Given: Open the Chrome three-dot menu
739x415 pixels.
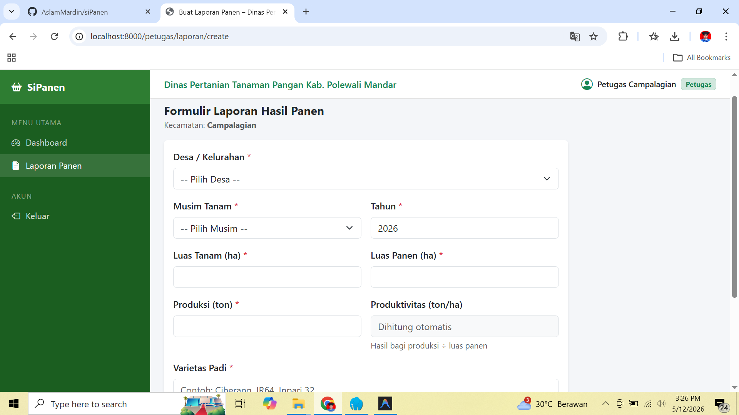Looking at the screenshot, I should (726, 37).
